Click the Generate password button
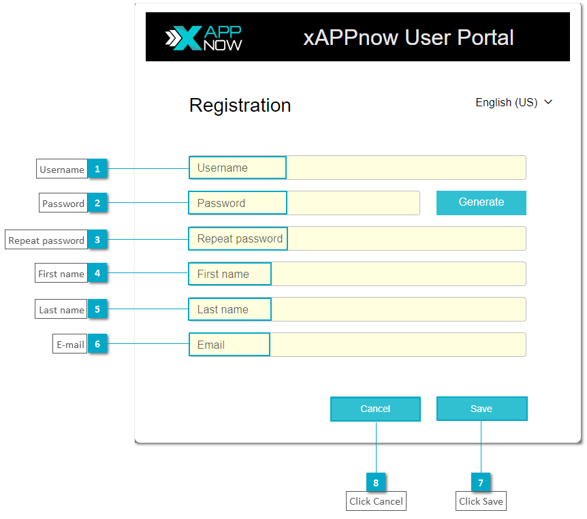 coord(481,202)
